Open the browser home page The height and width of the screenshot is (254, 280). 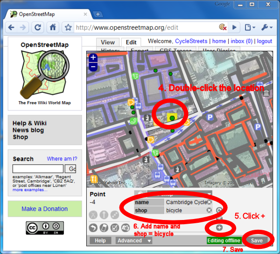point(53,27)
